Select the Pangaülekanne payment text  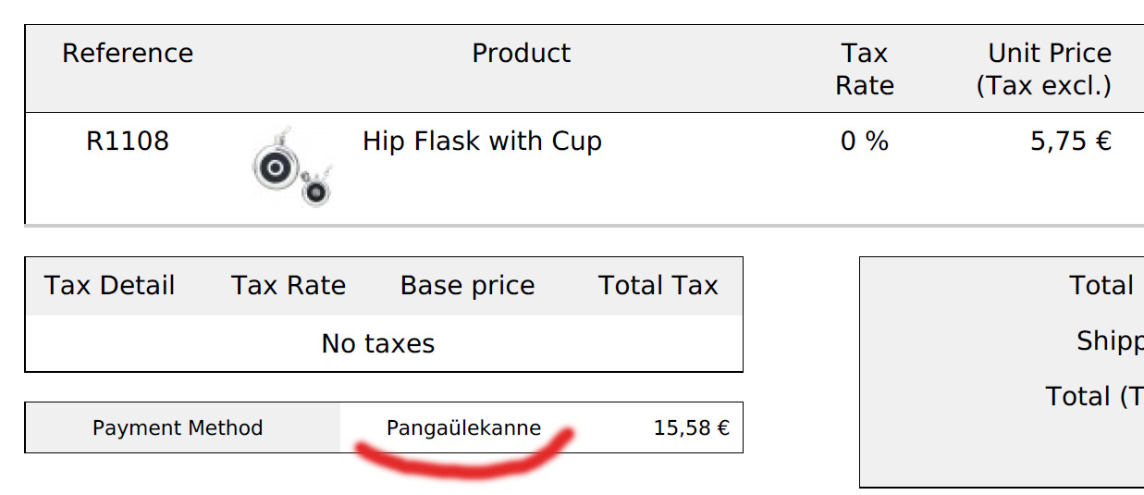click(x=463, y=428)
